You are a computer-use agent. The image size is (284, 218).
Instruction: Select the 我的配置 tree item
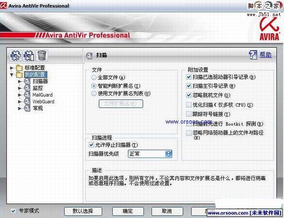tap(35, 74)
